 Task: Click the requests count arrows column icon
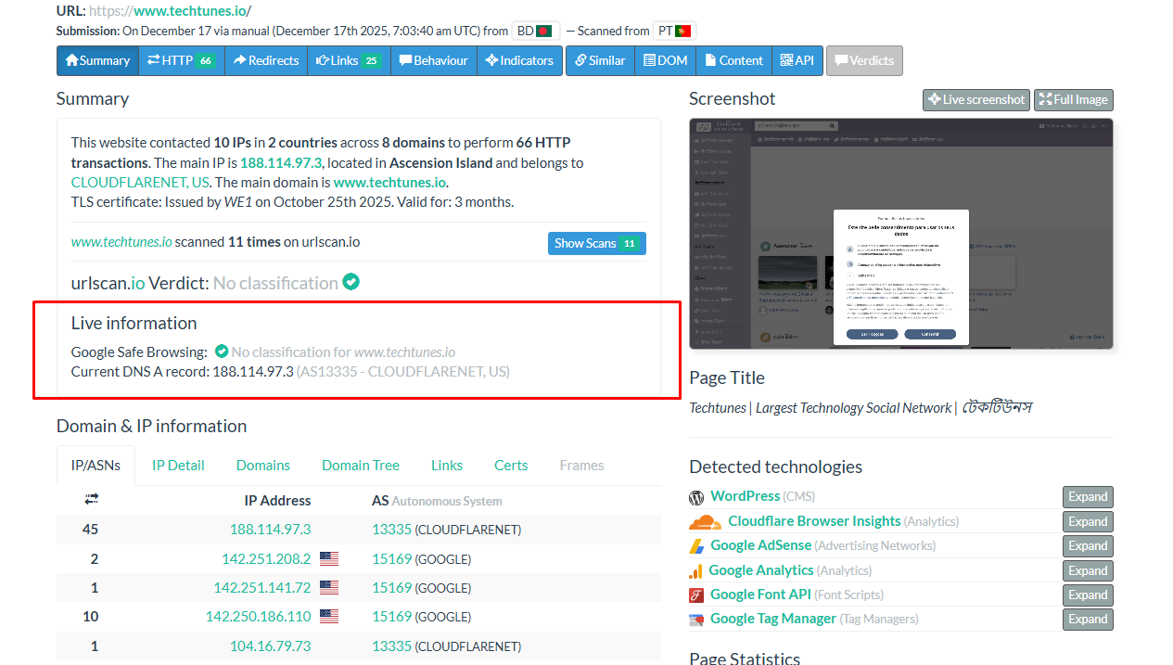[x=91, y=499]
